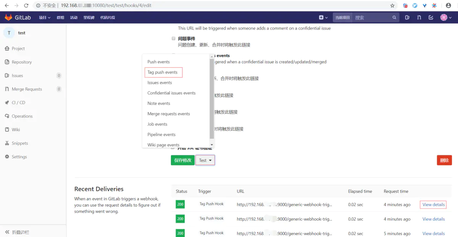Viewport: 458px width, 237px height.
Task: Click the colorful asterisk extension icon
Action: coord(434,6)
